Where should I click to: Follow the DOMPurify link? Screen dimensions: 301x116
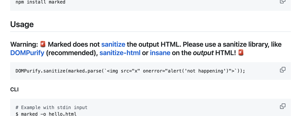(27, 53)
